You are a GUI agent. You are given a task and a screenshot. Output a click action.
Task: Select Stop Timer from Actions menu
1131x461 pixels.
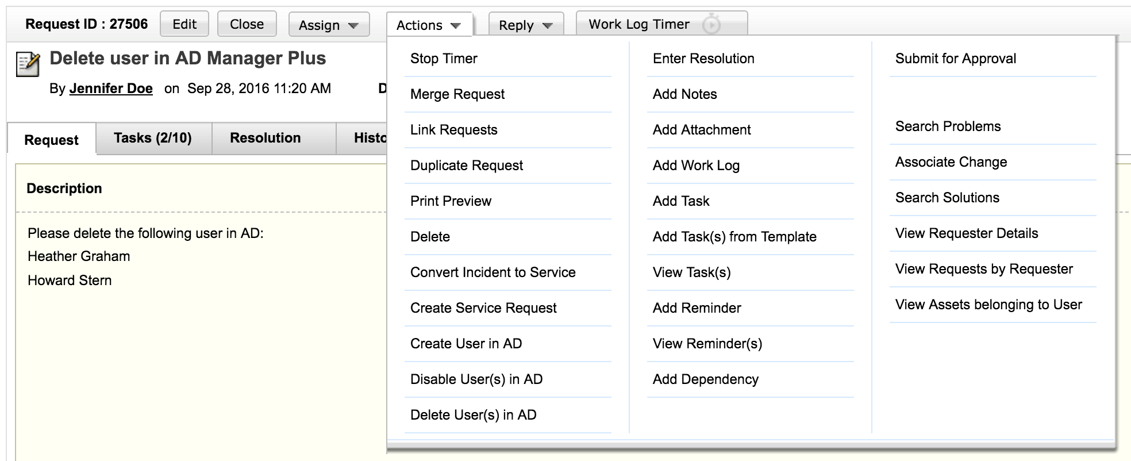(444, 59)
